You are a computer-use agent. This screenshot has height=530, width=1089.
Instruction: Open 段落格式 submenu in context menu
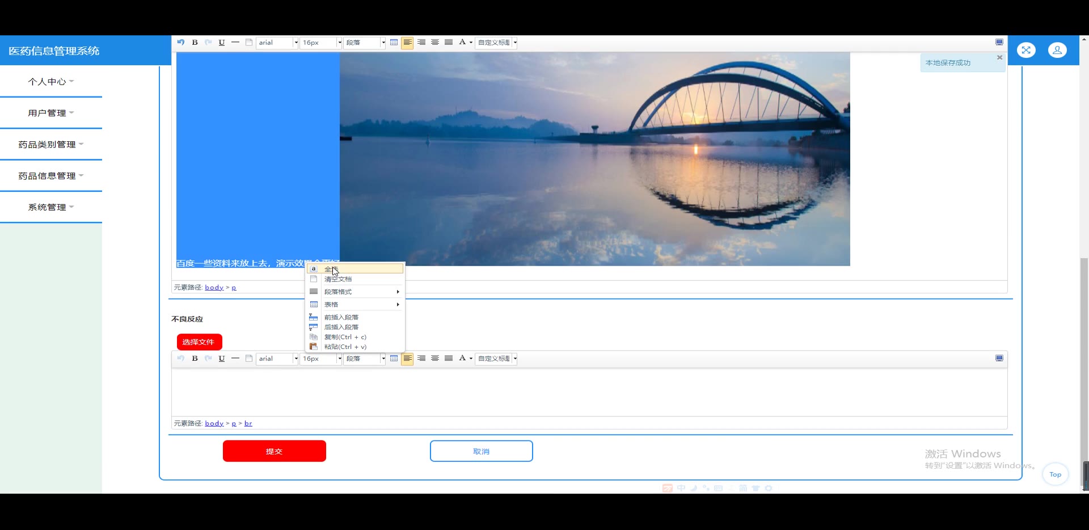(355, 292)
